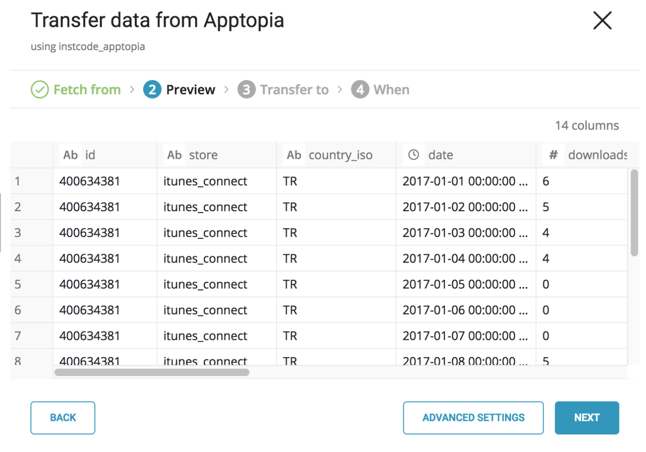The width and height of the screenshot is (646, 452).
Task: Close the Transfer data dialog
Action: (602, 21)
